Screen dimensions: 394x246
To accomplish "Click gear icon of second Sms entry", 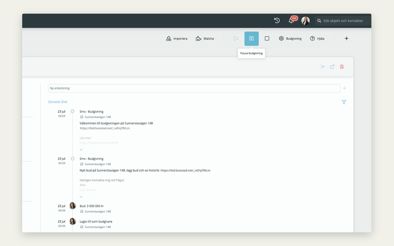I will [x=72, y=159].
